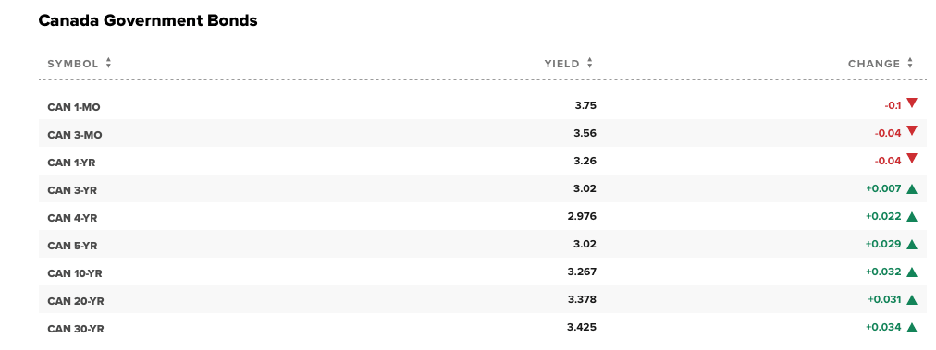Click red down triangle on CAN 1-YR row
936x350 pixels.
(x=912, y=158)
